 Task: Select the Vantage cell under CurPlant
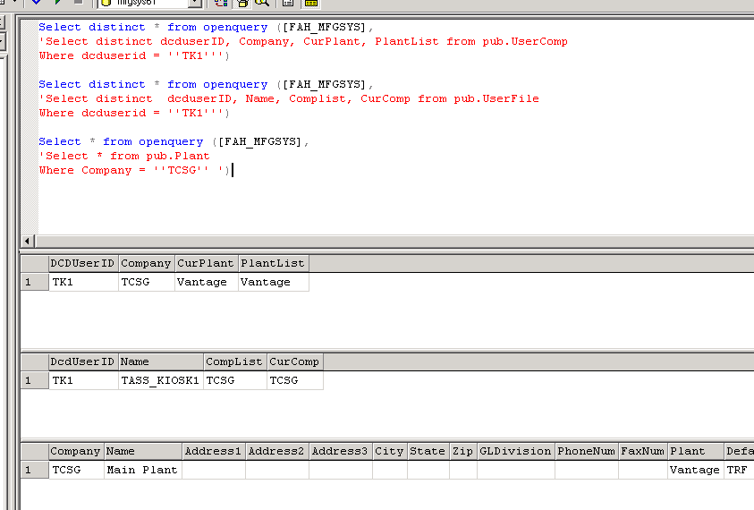coord(207,282)
